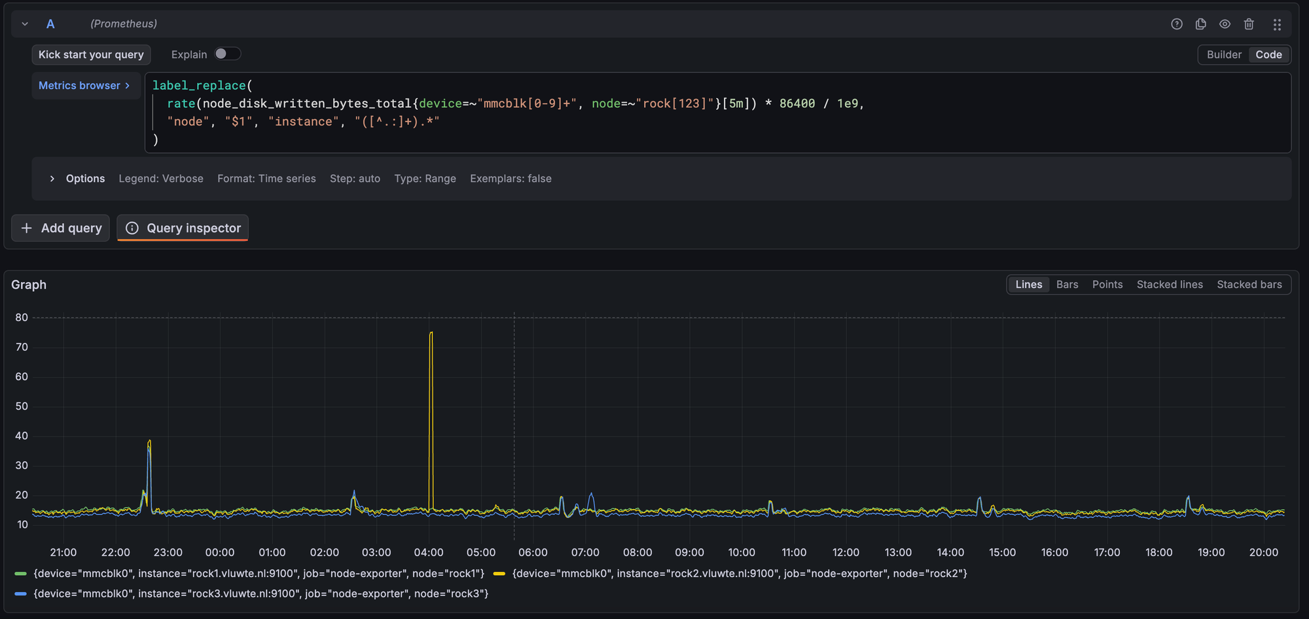Screen dimensions: 1309x619
Task: Expand the Options section chevron
Action: tap(52, 179)
